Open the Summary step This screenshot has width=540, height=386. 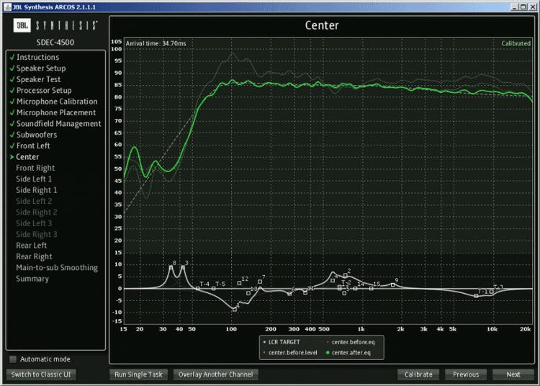[32, 279]
